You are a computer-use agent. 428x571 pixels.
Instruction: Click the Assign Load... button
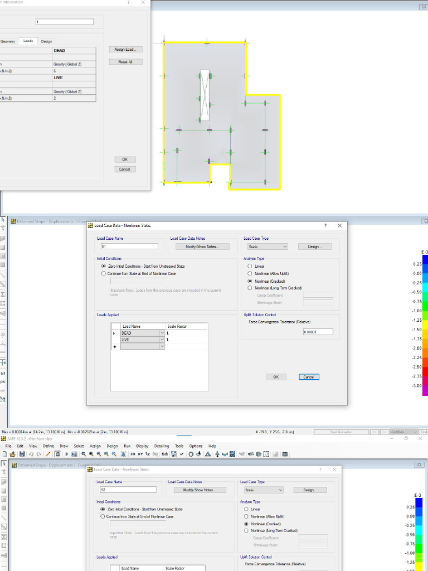tap(125, 50)
